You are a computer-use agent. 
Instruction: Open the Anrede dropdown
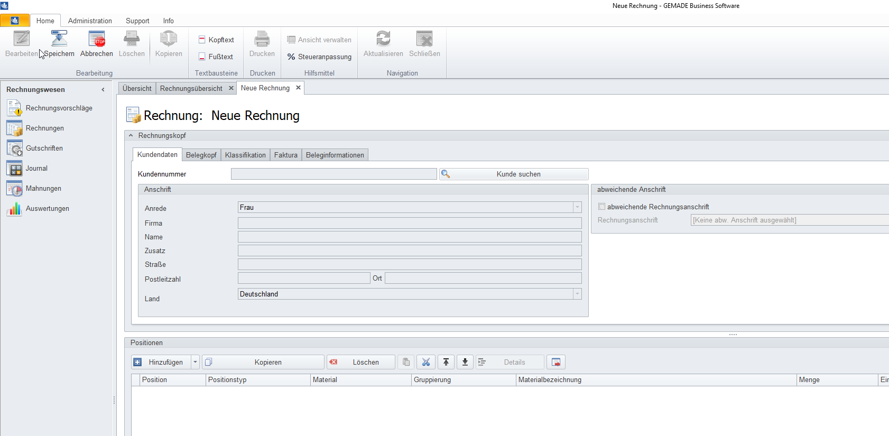[x=577, y=208]
